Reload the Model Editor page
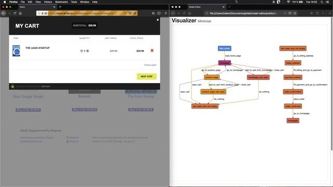 pyautogui.click(x=184, y=13)
